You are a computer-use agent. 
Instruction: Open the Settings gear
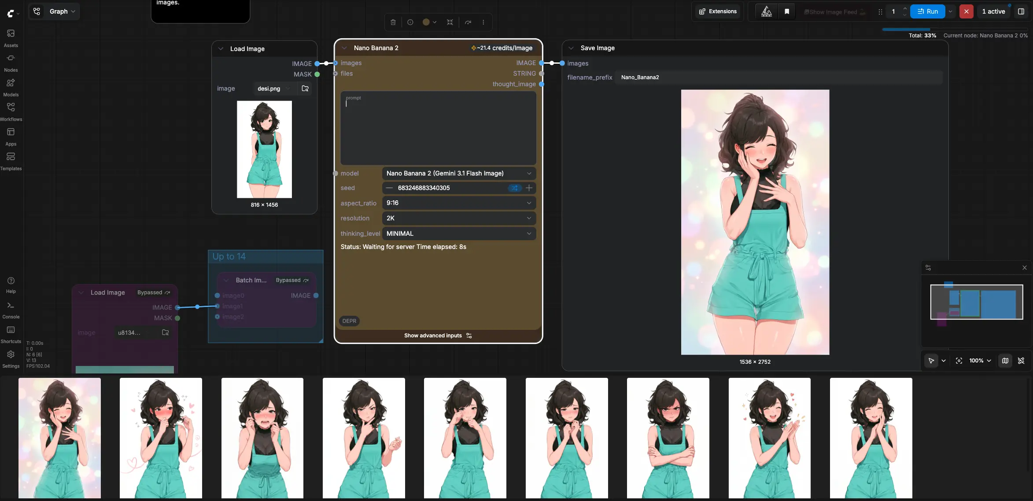(x=11, y=359)
